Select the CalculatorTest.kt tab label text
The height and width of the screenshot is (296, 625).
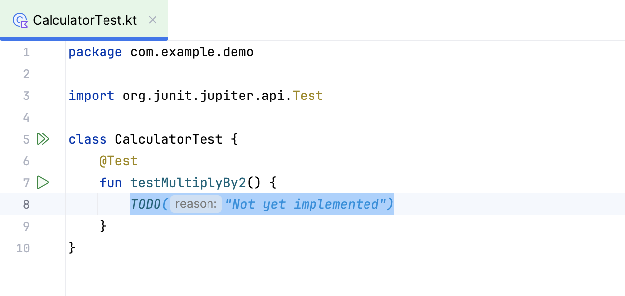[x=85, y=20]
